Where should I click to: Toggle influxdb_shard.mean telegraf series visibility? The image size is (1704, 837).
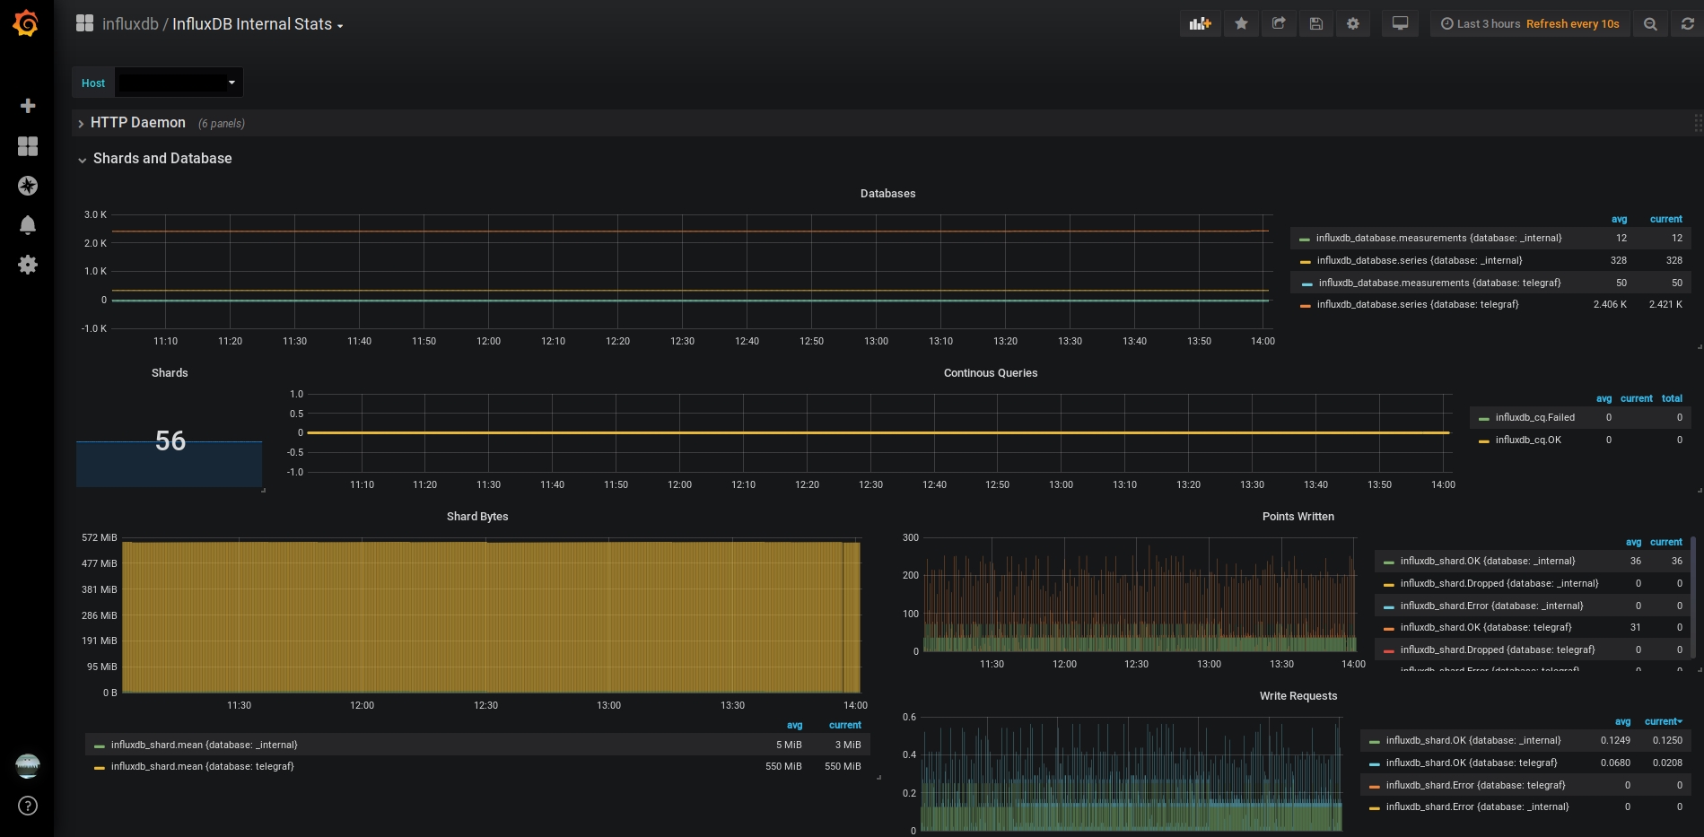[202, 767]
